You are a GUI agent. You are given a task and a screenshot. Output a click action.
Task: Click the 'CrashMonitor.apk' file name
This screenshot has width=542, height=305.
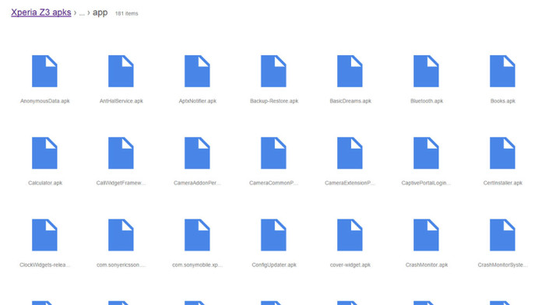point(427,265)
